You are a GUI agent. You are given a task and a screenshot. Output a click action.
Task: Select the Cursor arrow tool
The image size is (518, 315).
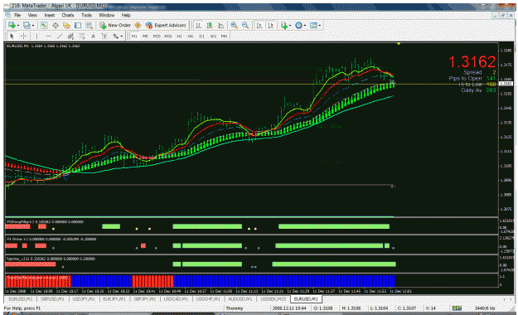pos(12,36)
